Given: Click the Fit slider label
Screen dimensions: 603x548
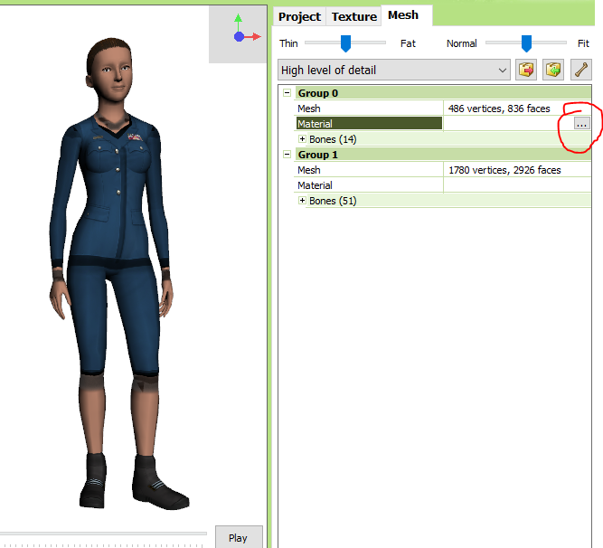Looking at the screenshot, I should (x=583, y=43).
